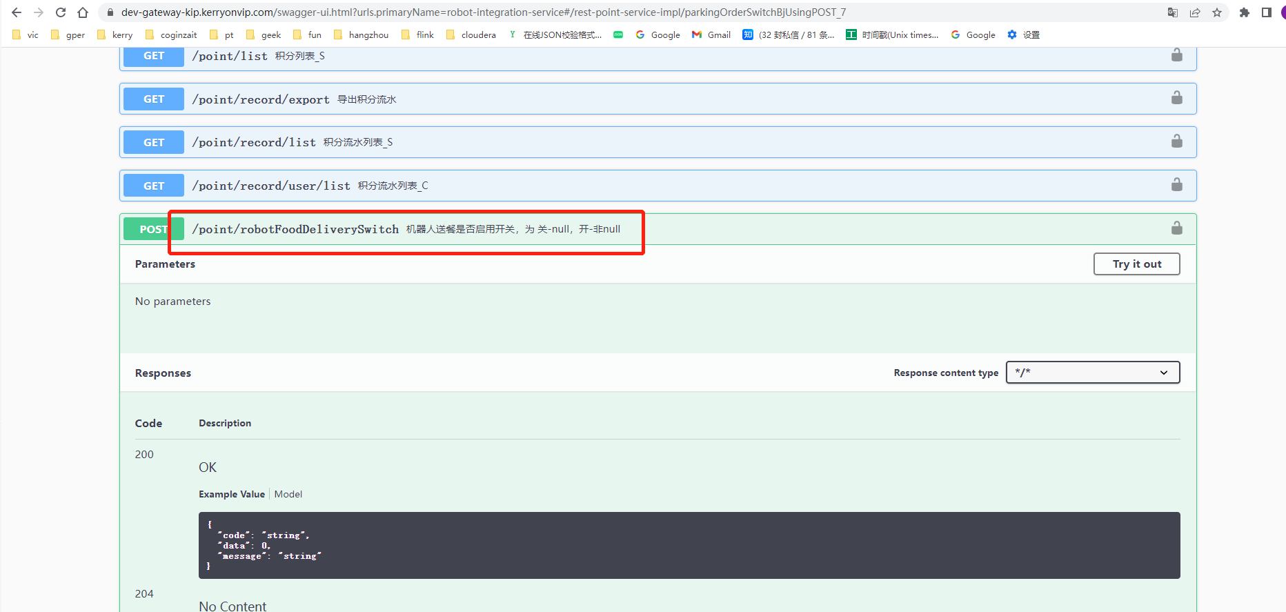
Task: Open the second Google bookmark
Action: (973, 34)
